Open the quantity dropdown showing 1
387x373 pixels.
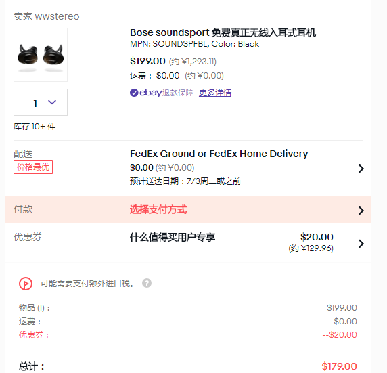coord(41,102)
